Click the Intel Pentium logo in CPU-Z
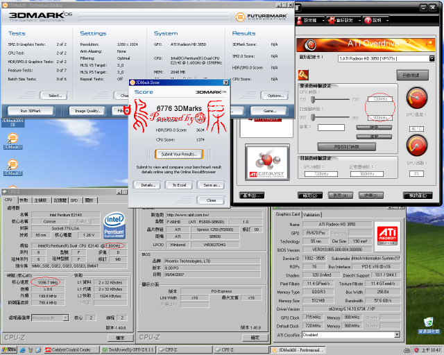 114,225
